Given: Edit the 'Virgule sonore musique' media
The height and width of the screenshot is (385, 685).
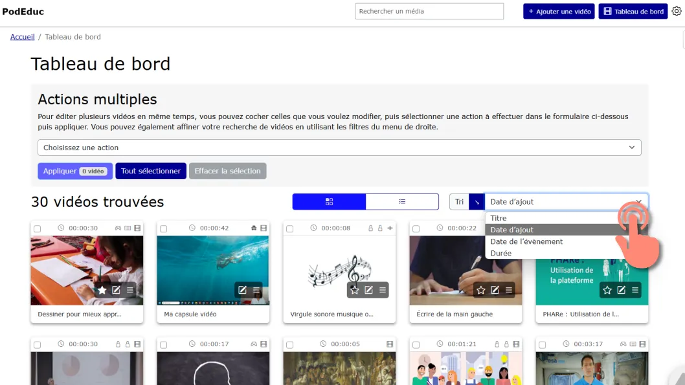Looking at the screenshot, I should (x=368, y=290).
